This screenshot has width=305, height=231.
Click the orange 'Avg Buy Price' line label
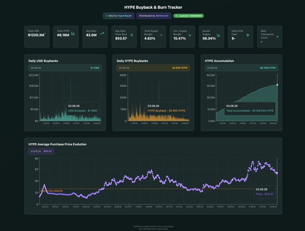51,191
